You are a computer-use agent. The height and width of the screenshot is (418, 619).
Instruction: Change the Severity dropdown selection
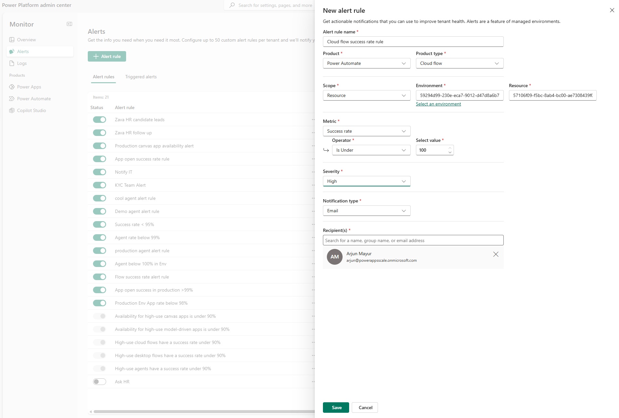click(366, 181)
